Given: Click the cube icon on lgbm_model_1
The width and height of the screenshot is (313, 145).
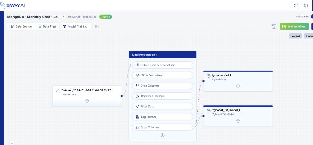Looking at the screenshot, I should pos(209,76).
